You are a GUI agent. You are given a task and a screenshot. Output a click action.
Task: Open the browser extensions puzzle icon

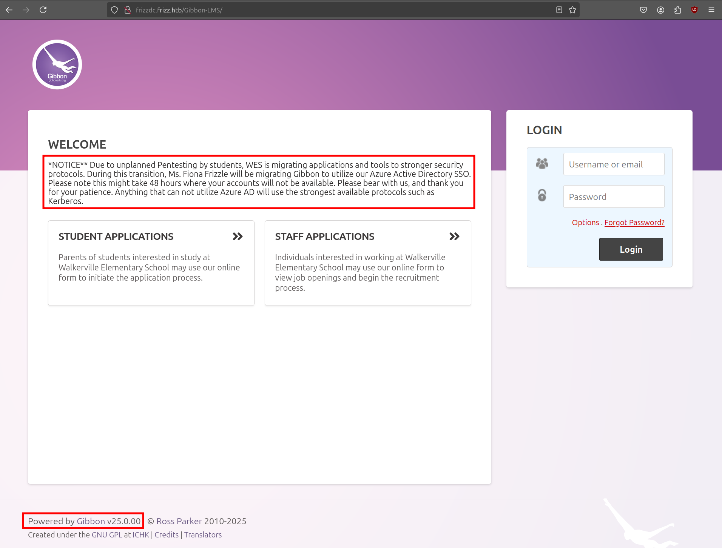pos(677,10)
